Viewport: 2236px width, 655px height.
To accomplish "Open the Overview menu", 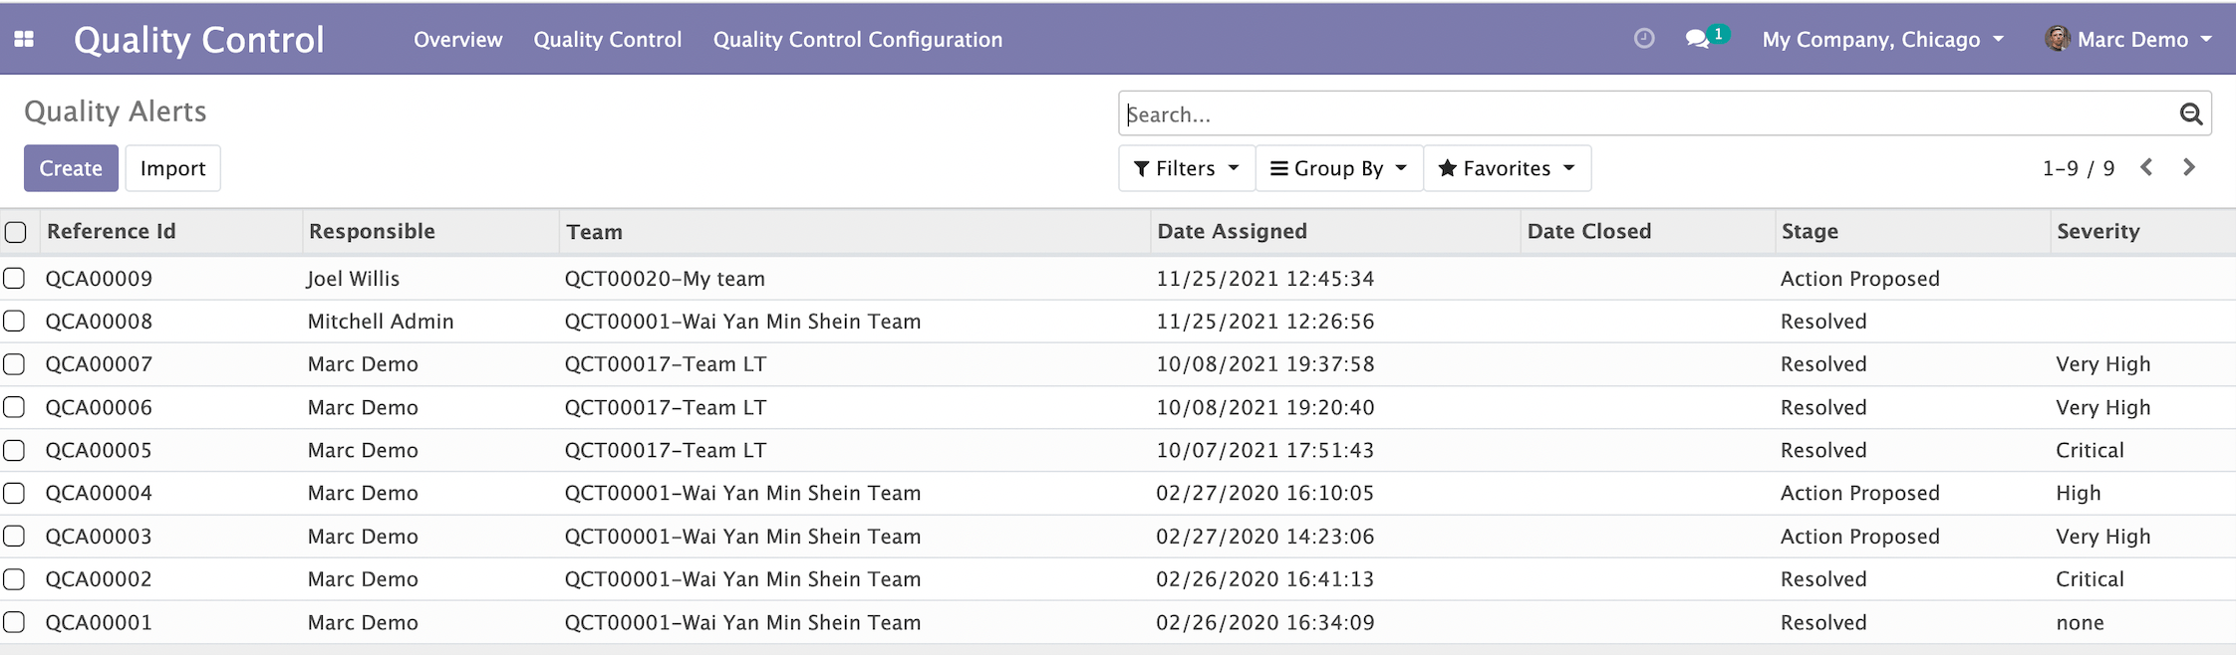I will tap(457, 40).
